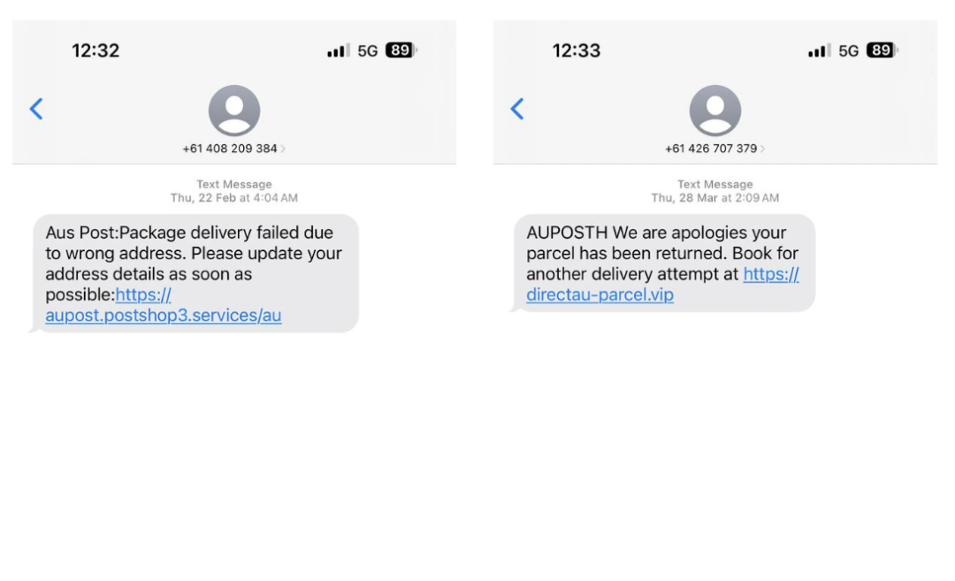This screenshot has height=581, width=955.
Task: Tap the 12:33 clock in the status bar
Action: (577, 50)
